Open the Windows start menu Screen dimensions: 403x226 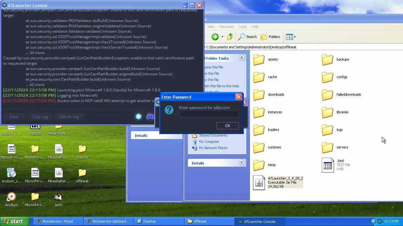15,221
